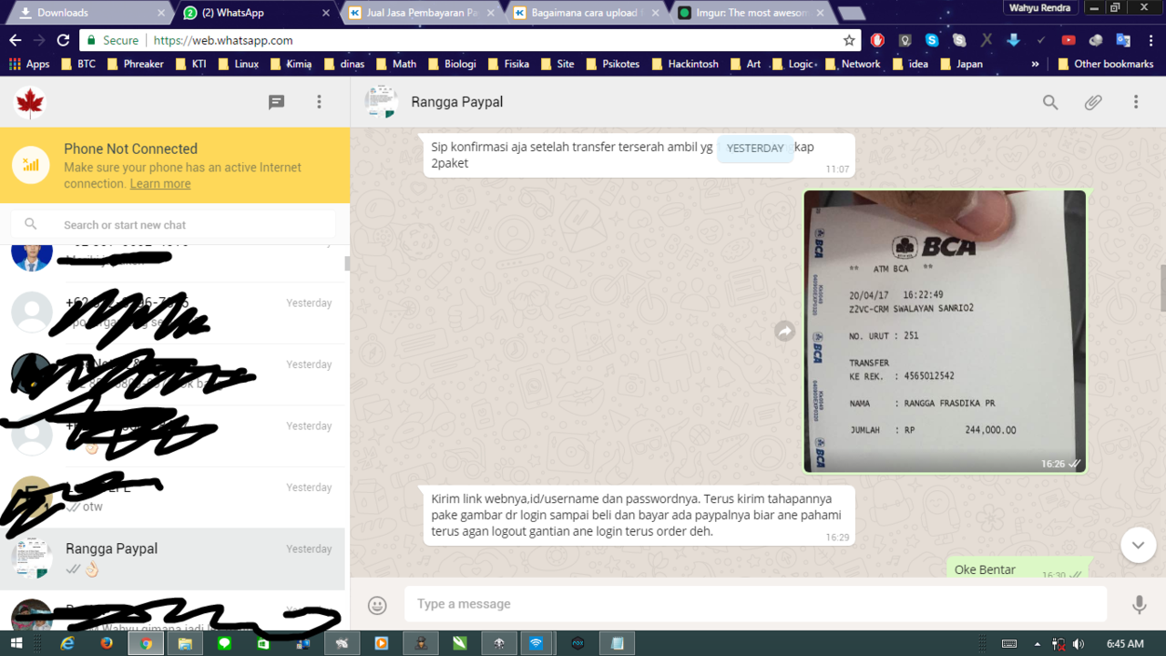Open Rangga Paypal contact avatar in chat header

(382, 102)
